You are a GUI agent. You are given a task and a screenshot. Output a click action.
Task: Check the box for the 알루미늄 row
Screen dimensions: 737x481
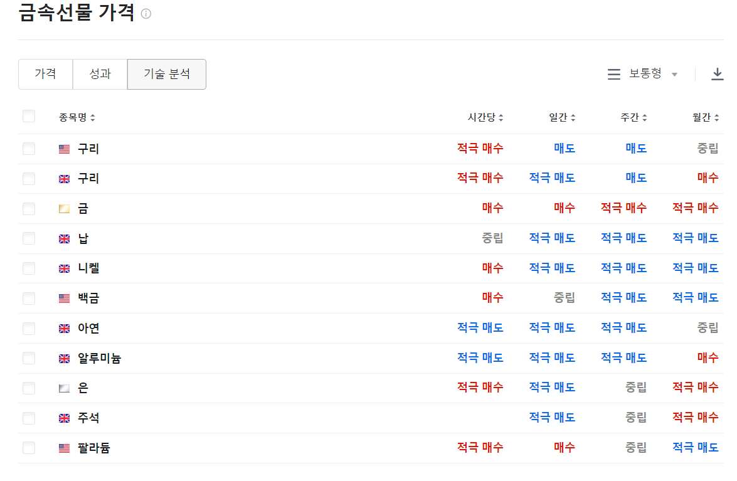(29, 359)
